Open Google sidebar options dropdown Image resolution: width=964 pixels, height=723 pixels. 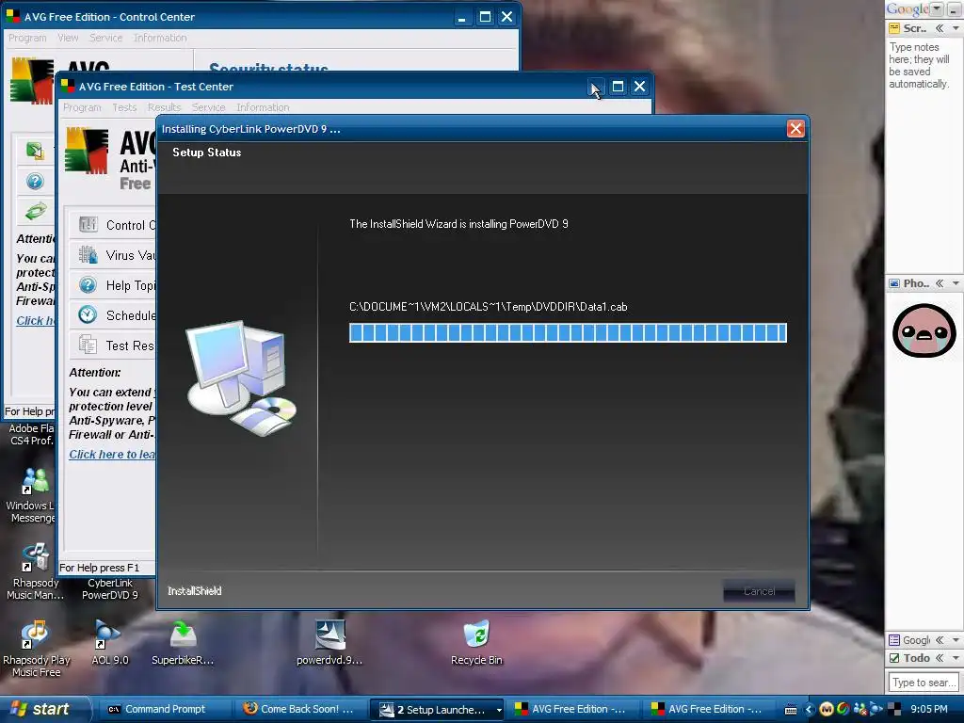937,8
